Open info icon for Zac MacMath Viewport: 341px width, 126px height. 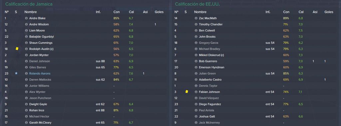(196, 18)
